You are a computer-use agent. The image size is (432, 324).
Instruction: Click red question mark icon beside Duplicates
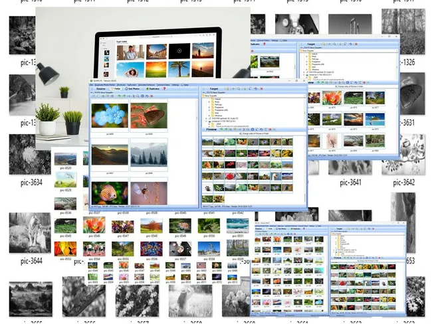click(164, 89)
